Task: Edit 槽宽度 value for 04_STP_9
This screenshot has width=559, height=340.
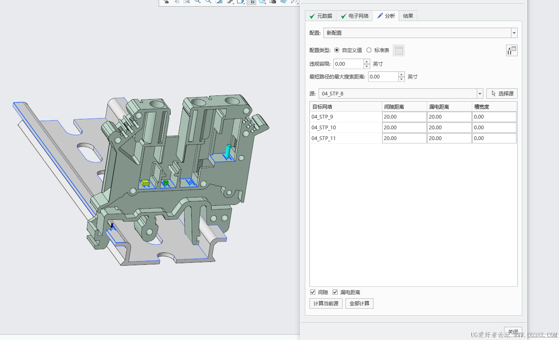Action: tap(494, 117)
